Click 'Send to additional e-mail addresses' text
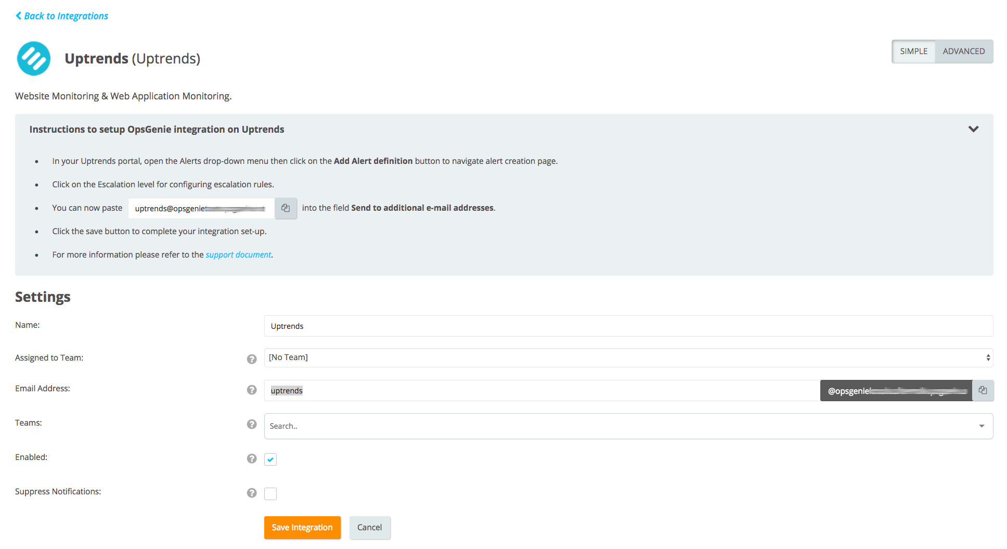Viewport: 1007px width, 549px height. tap(422, 208)
